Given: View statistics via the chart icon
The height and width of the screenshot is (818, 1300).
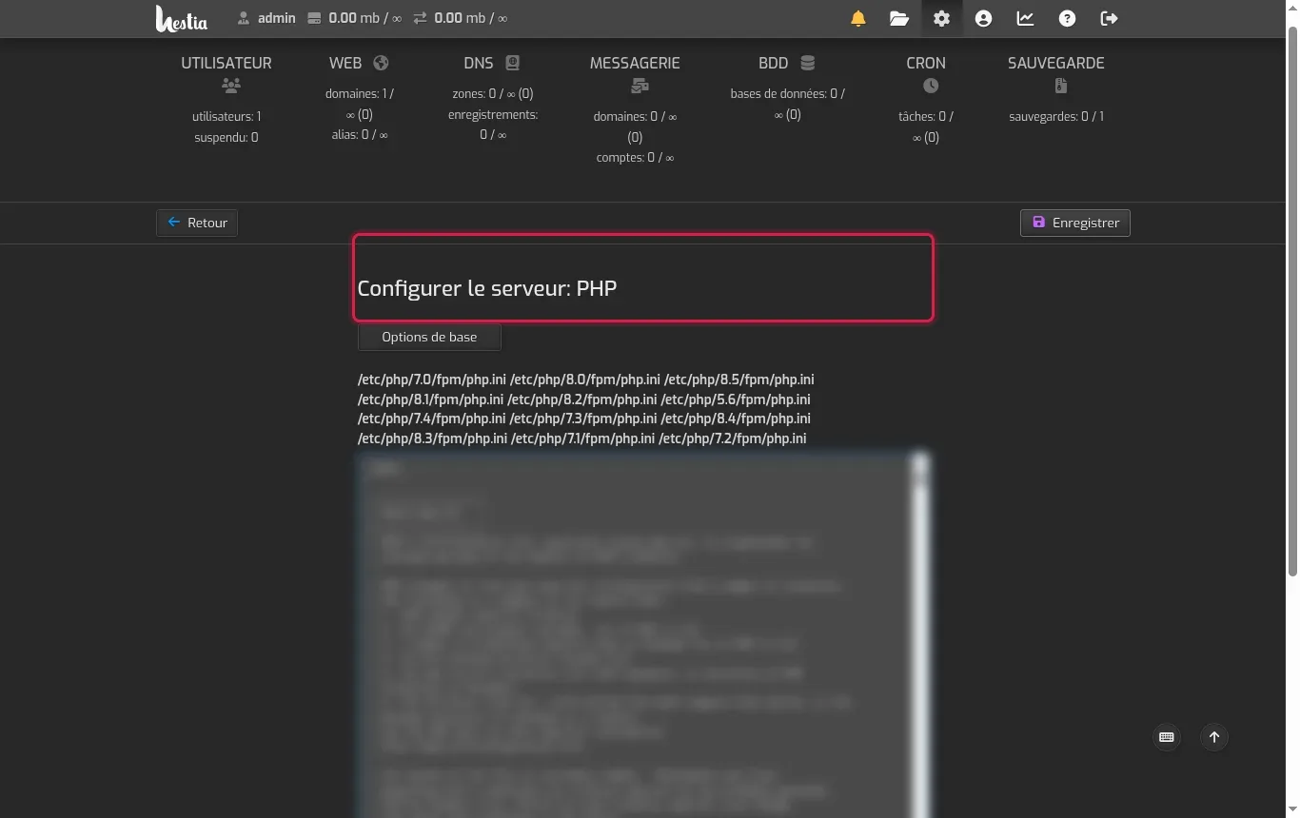Looking at the screenshot, I should point(1025,18).
